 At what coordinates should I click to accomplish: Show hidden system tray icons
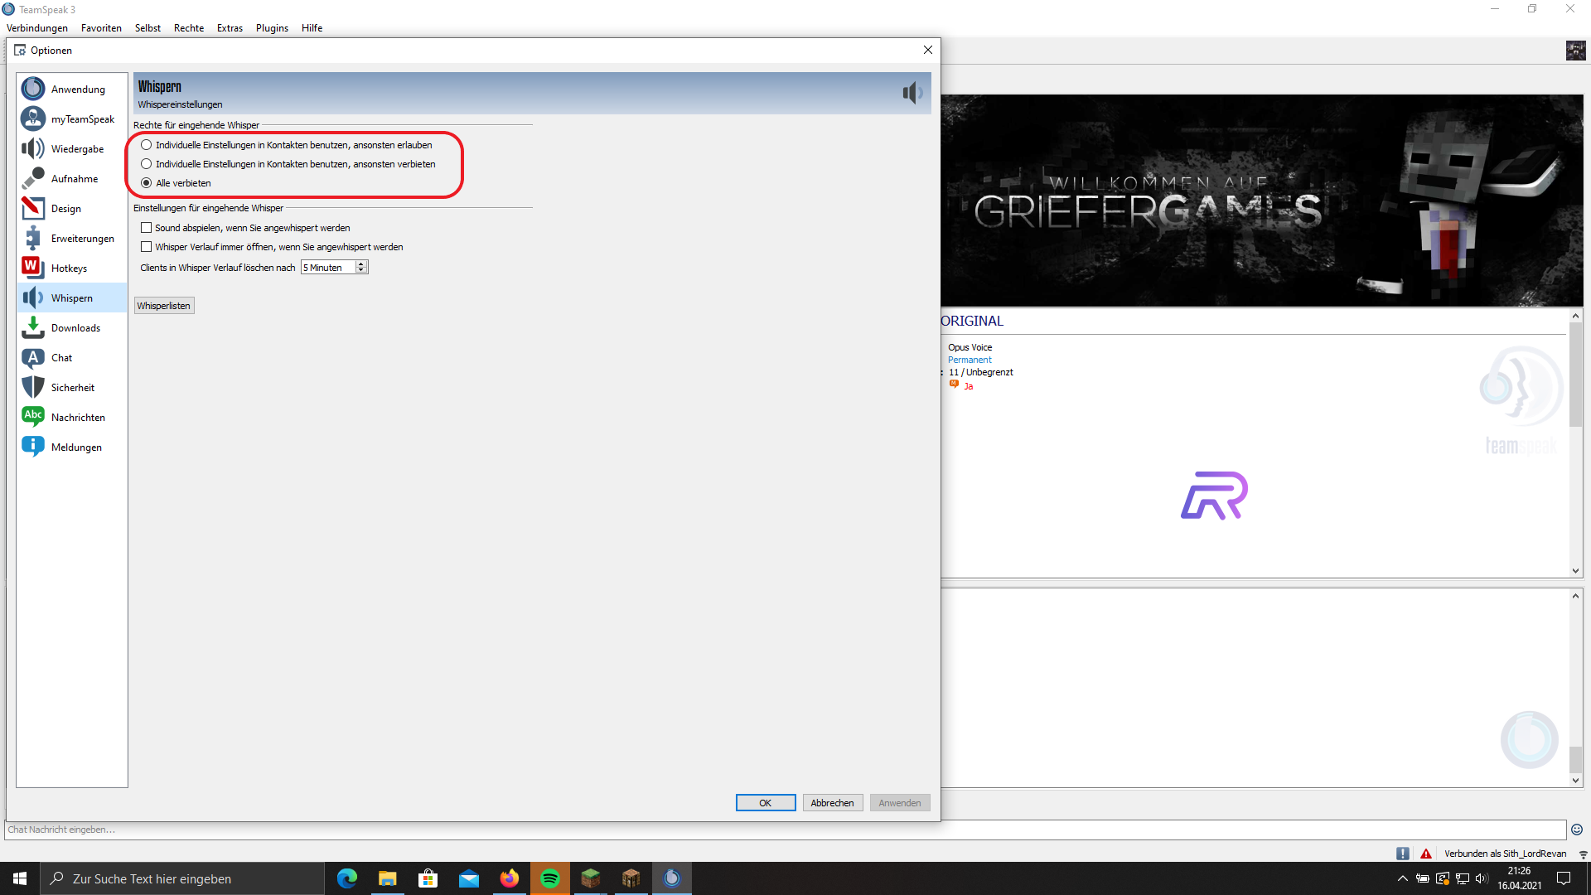1402,878
